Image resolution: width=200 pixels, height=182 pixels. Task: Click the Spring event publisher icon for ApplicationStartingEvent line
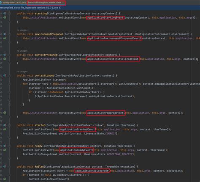[5, 17]
